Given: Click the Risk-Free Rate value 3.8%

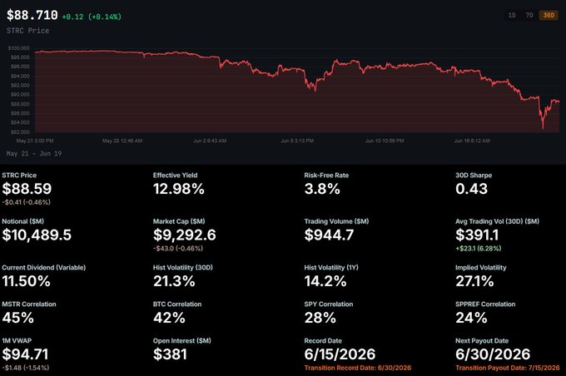Looking at the screenshot, I should click(322, 189).
